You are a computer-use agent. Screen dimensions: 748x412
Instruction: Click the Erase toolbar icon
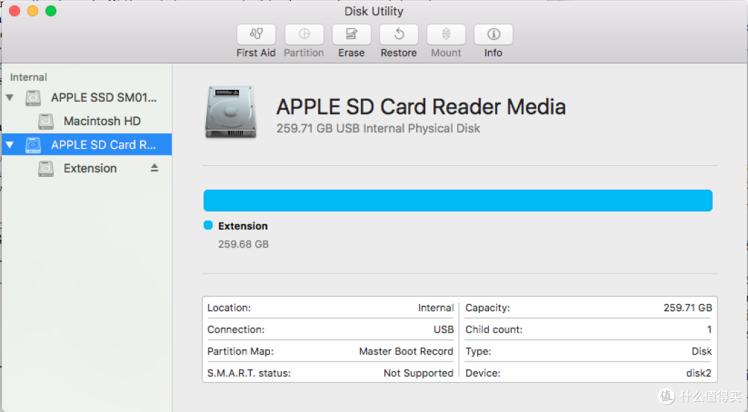[x=351, y=35]
